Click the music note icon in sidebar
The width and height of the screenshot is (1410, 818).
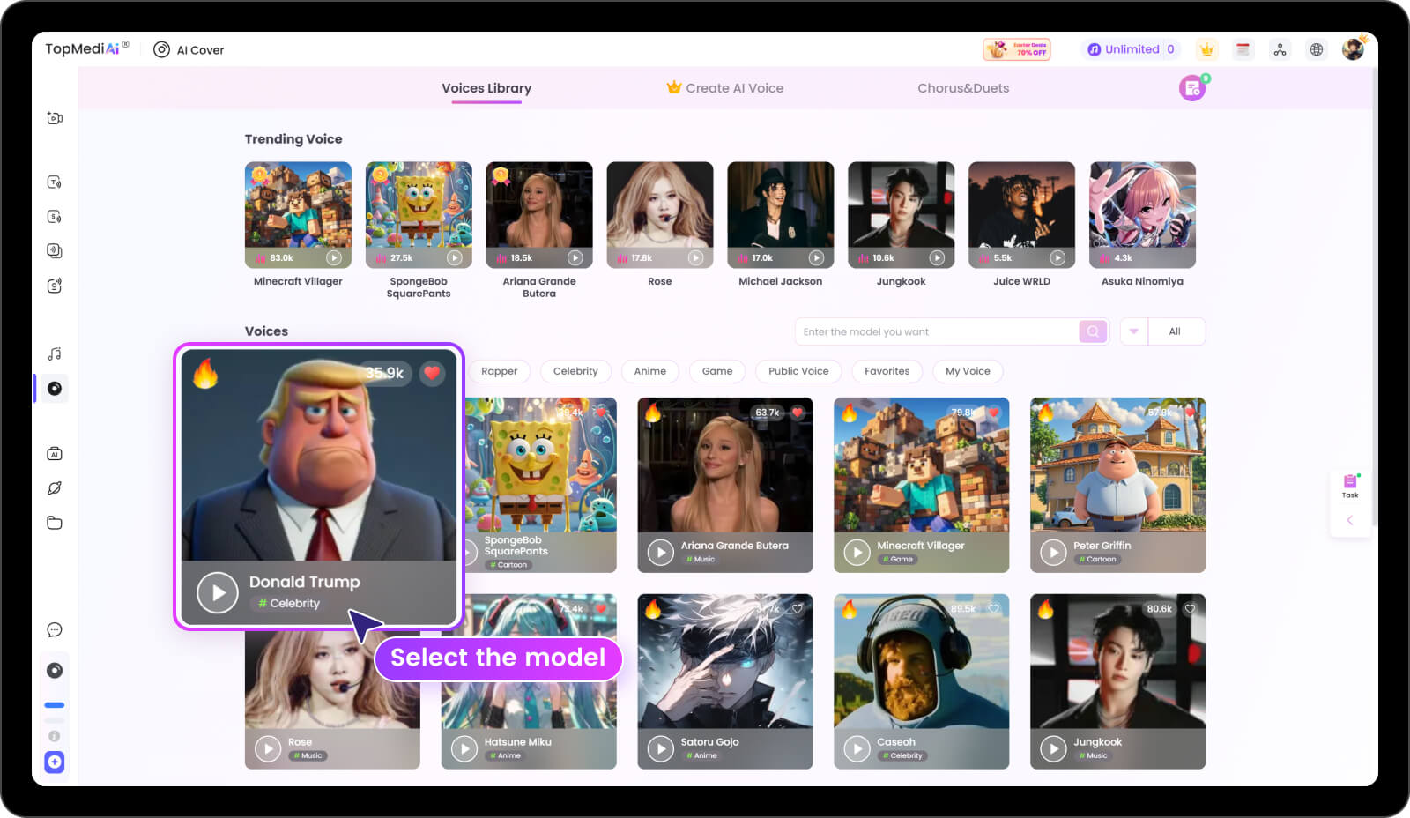(x=55, y=353)
